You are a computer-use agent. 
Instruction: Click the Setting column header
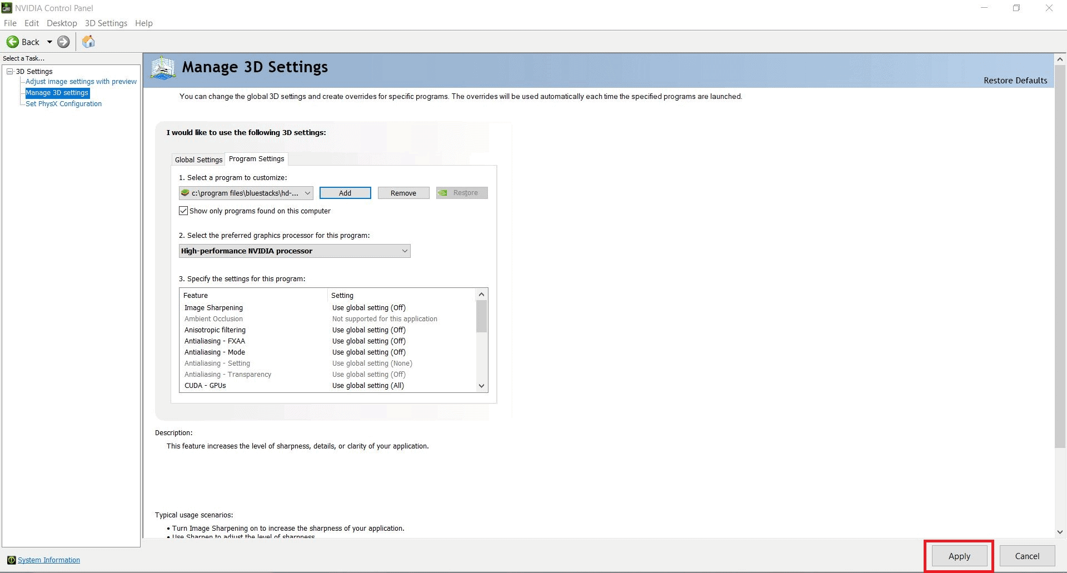[402, 295]
